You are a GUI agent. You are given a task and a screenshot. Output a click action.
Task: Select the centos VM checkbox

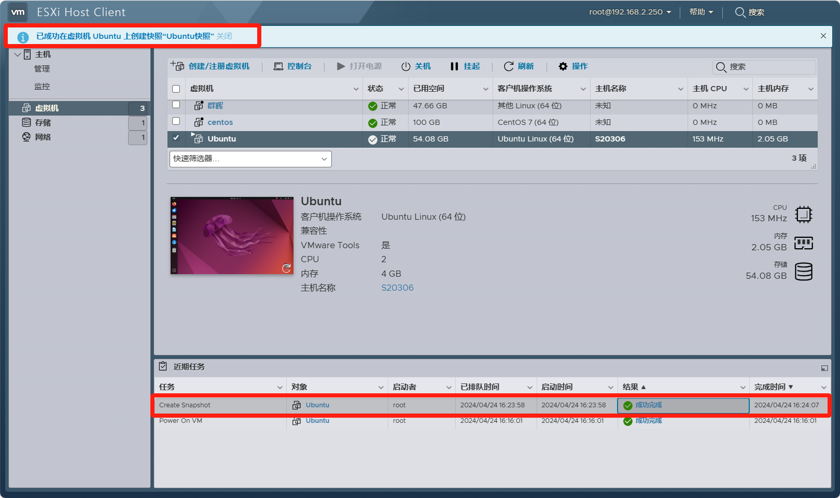pos(176,121)
